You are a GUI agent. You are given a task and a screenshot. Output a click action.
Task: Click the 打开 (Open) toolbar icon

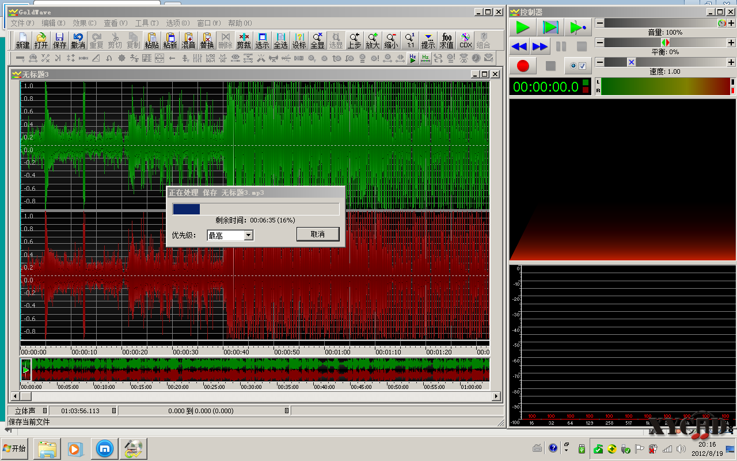click(x=41, y=40)
